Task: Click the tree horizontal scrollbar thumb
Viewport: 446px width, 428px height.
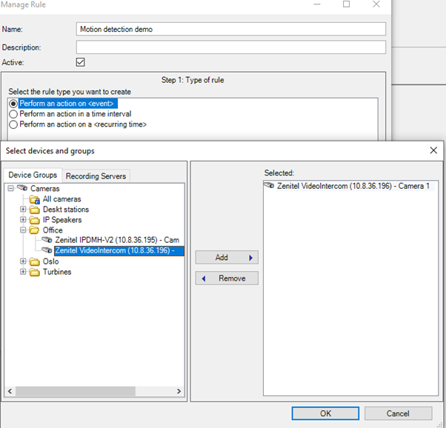Action: click(76, 391)
